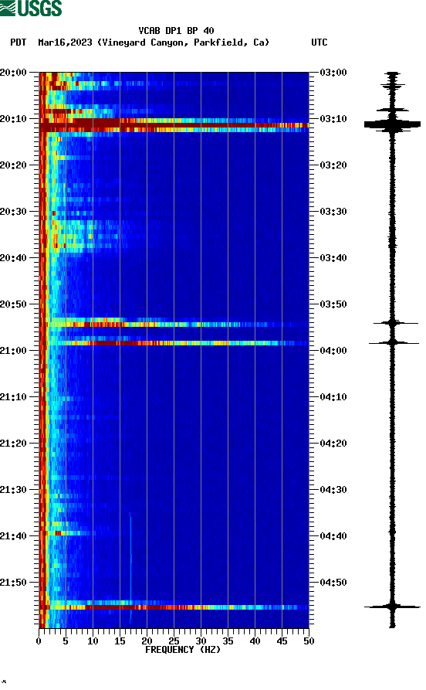Click the 'PDT' timezone label
Screen dimensions: 426x690
(18, 42)
